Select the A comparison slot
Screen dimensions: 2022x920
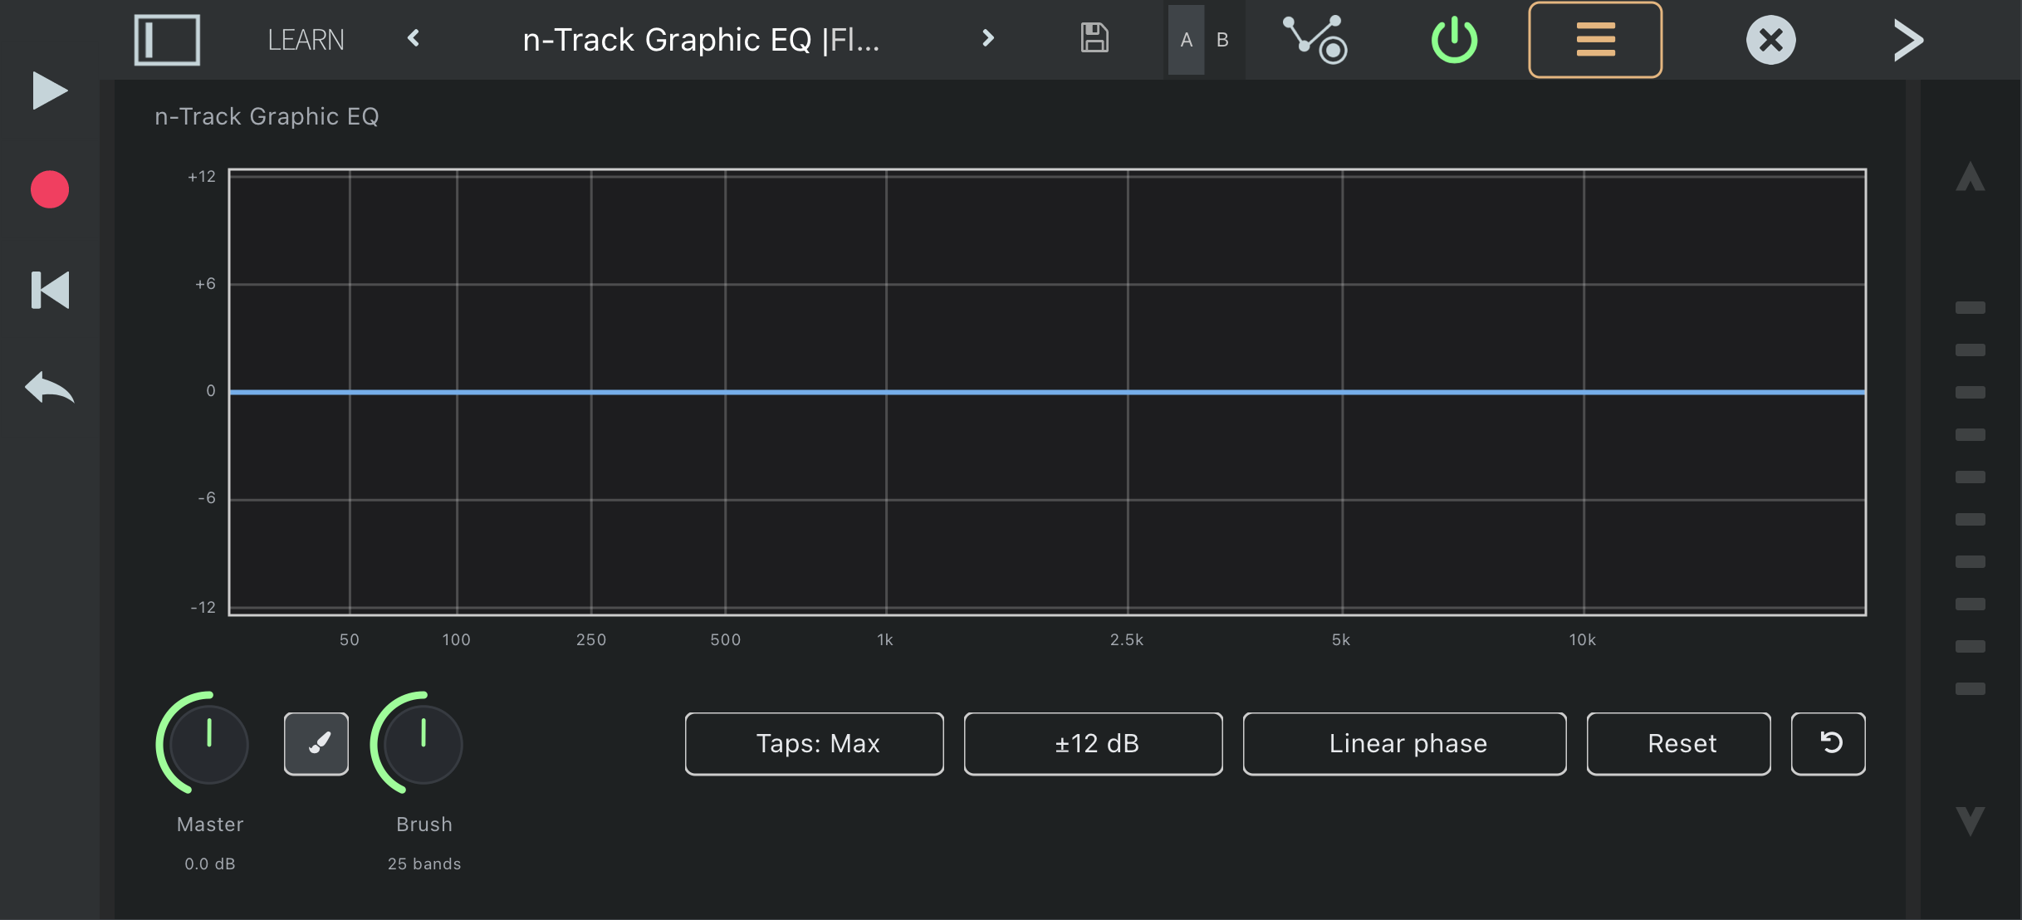(x=1186, y=40)
